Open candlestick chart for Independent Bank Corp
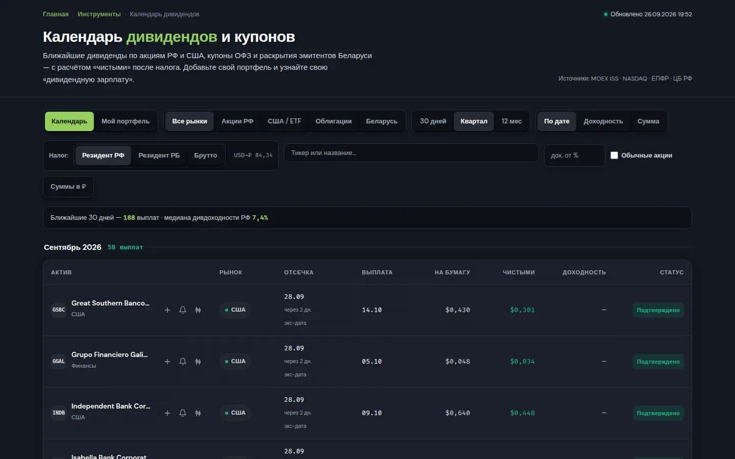Image resolution: width=735 pixels, height=459 pixels. click(x=198, y=413)
